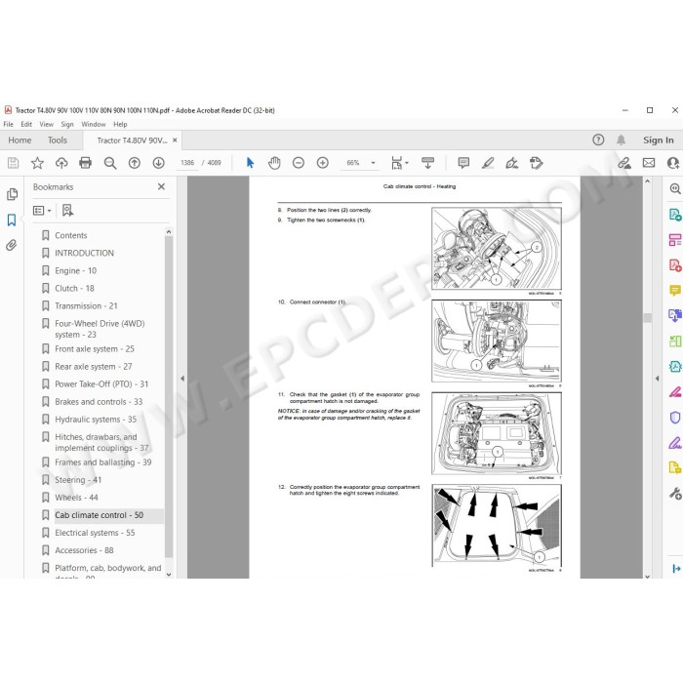Click the Save file icon

tap(13, 163)
